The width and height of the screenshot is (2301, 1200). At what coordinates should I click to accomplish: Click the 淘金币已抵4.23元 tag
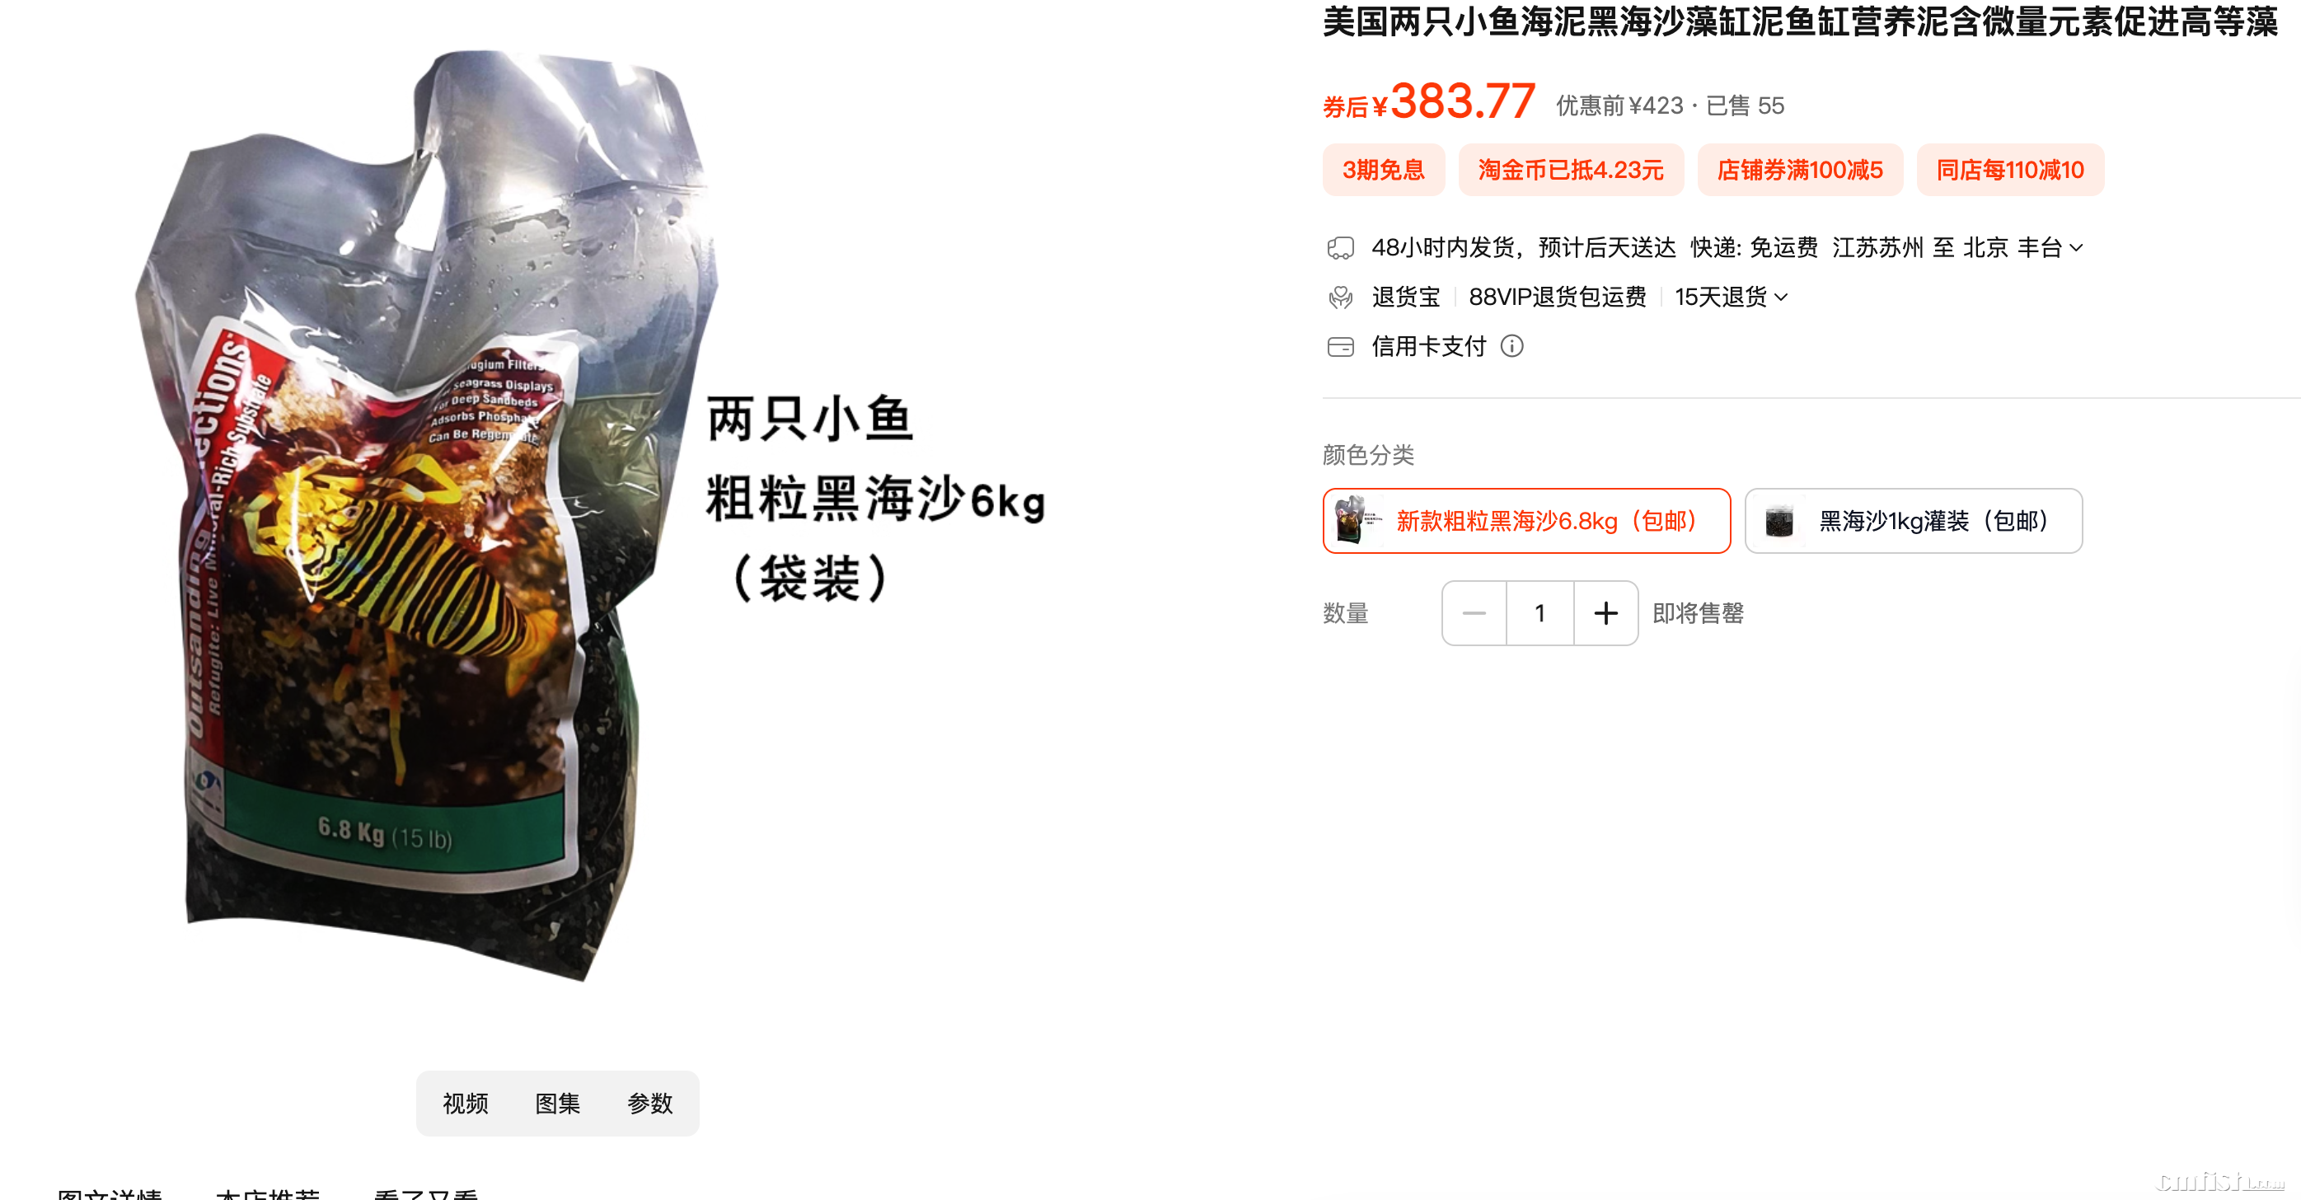click(x=1570, y=170)
